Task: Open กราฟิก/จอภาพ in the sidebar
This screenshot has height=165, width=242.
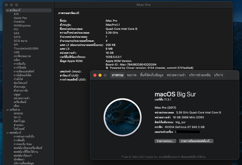Action: [x=22, y=56]
